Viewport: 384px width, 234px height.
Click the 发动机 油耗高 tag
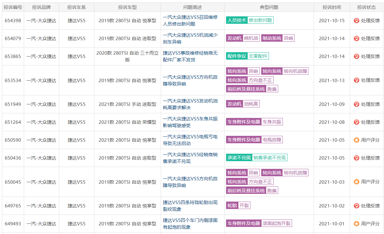click(243, 104)
